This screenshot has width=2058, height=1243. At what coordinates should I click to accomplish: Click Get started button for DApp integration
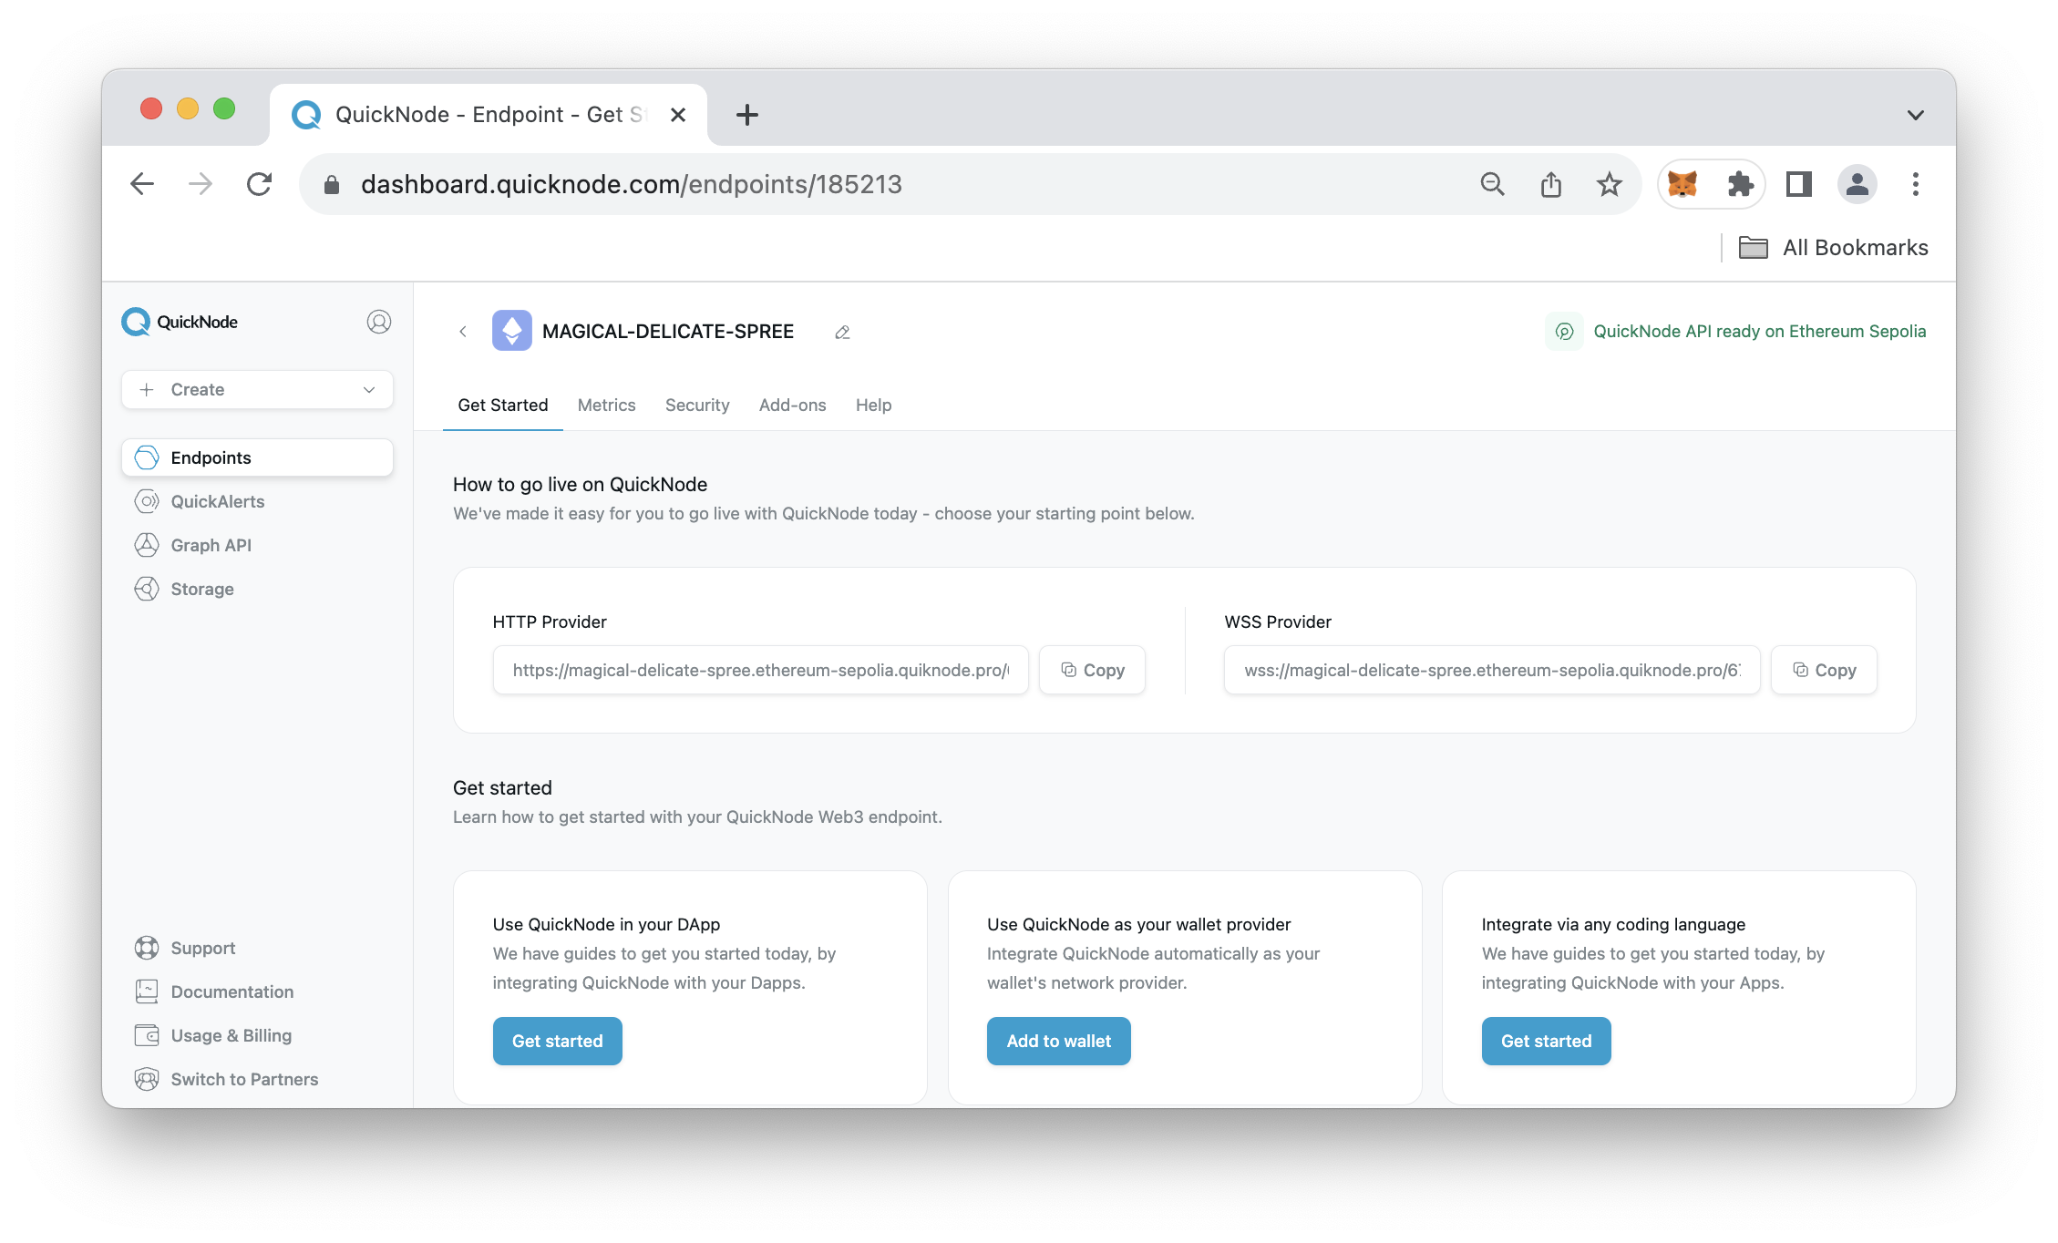coord(557,1041)
